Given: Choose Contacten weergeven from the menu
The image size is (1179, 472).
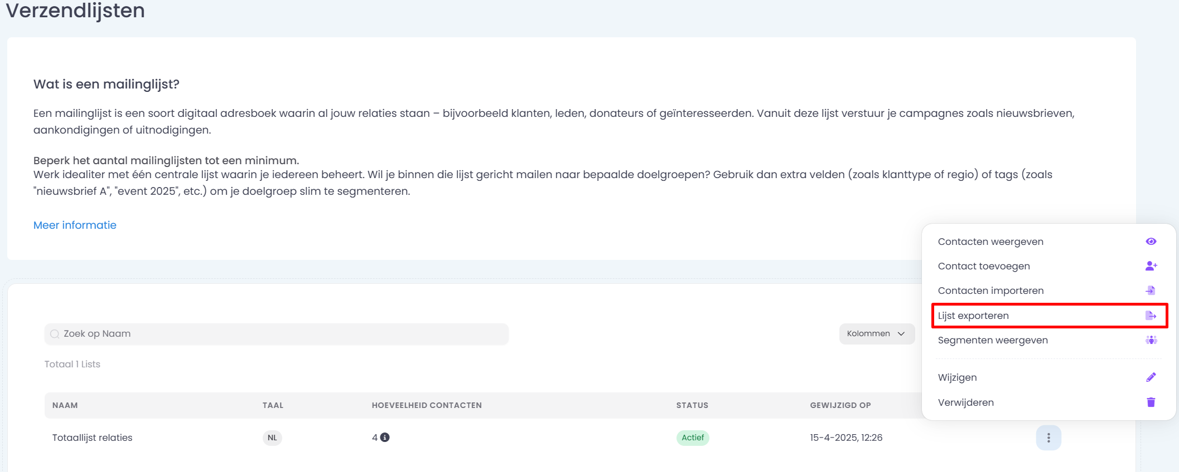Looking at the screenshot, I should pos(990,242).
